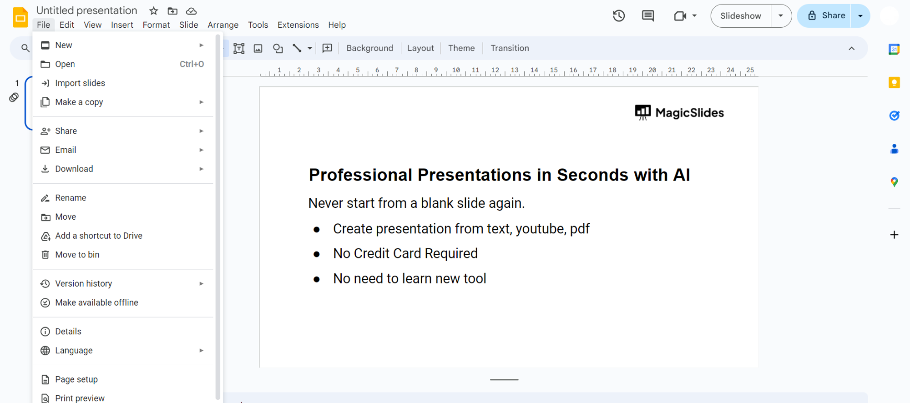Click the Untitled presentation title field

87,10
